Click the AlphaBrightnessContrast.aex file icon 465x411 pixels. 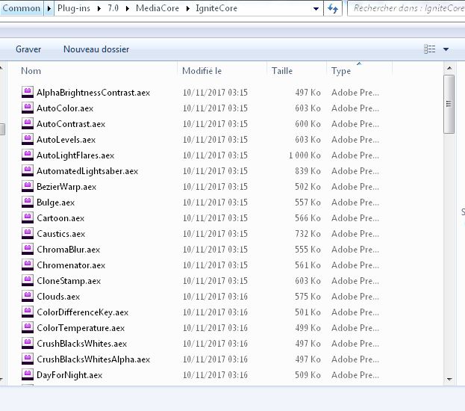coord(28,92)
